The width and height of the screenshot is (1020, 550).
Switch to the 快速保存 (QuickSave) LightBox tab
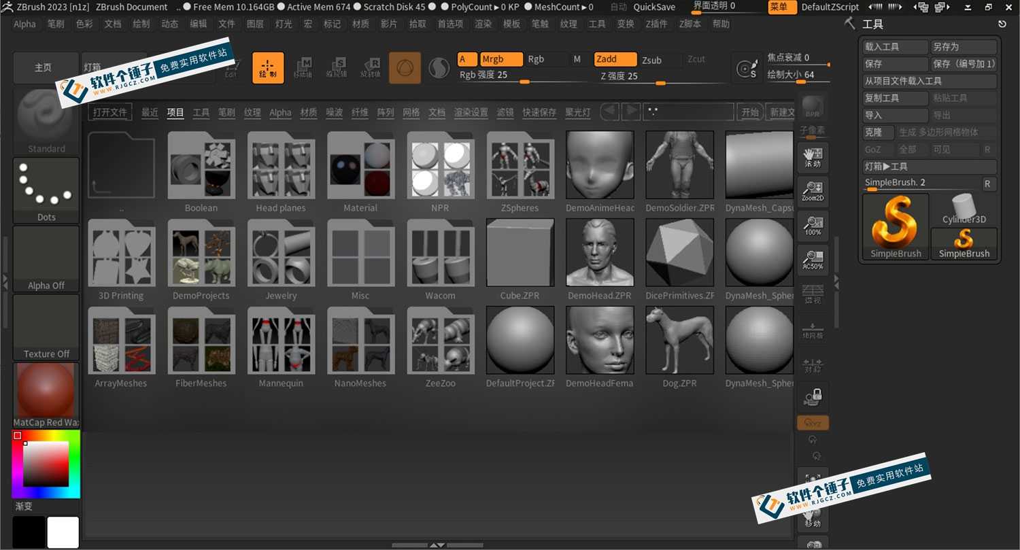click(539, 113)
